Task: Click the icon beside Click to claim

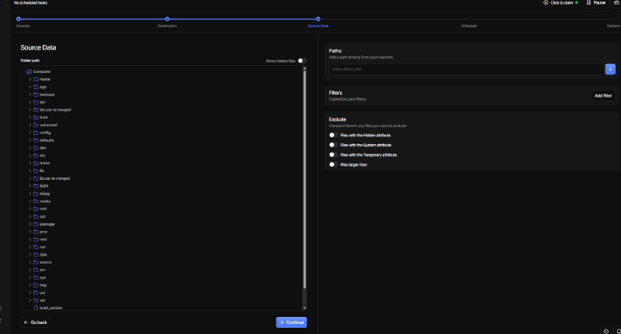Action: tap(546, 2)
